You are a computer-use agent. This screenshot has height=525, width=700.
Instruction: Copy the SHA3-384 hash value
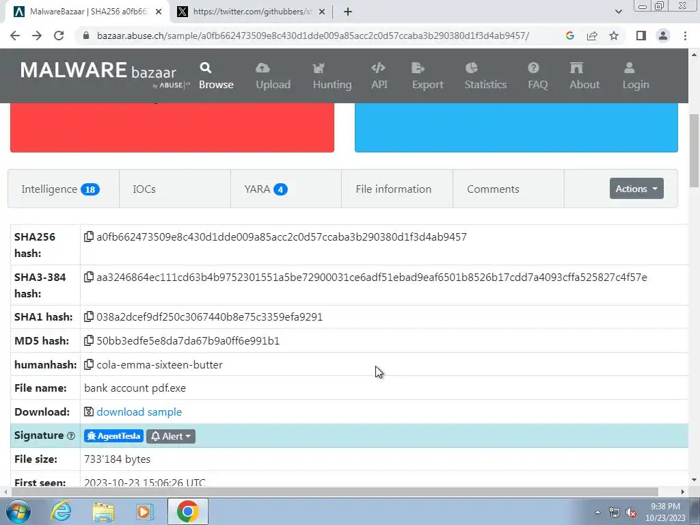click(x=89, y=277)
